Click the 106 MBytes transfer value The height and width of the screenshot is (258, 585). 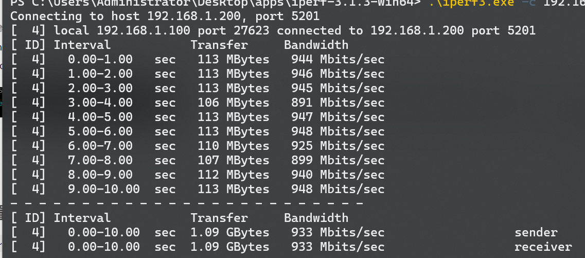233,102
